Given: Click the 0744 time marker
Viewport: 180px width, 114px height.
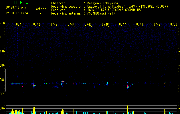Looking at the screenshot, I should 71,25.
